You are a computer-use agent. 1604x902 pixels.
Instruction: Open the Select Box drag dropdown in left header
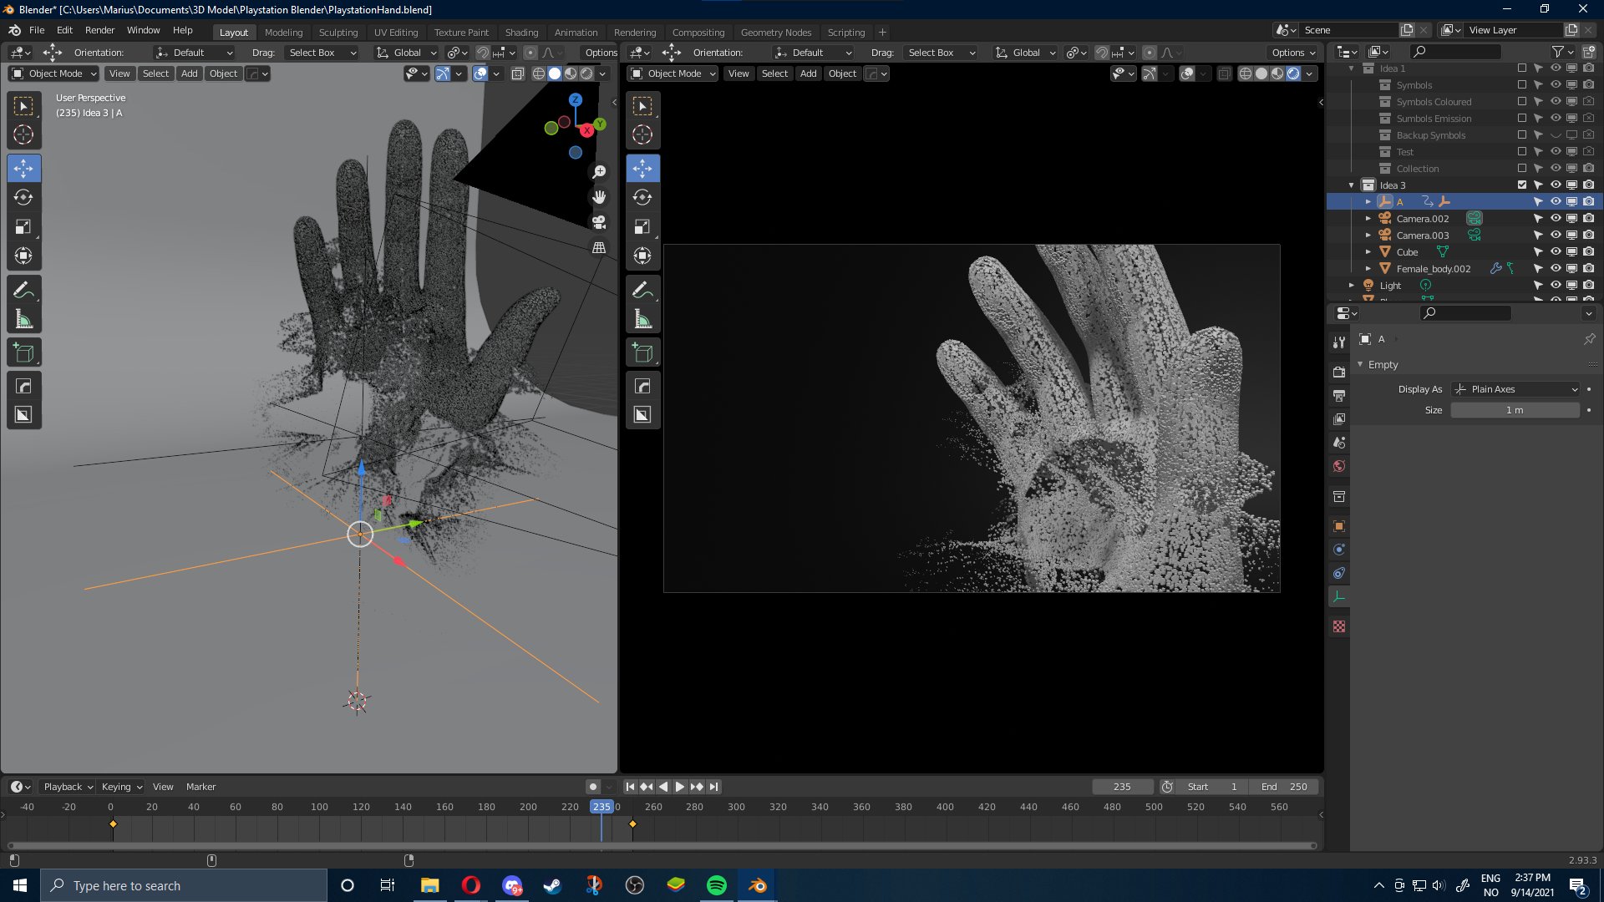pos(322,53)
